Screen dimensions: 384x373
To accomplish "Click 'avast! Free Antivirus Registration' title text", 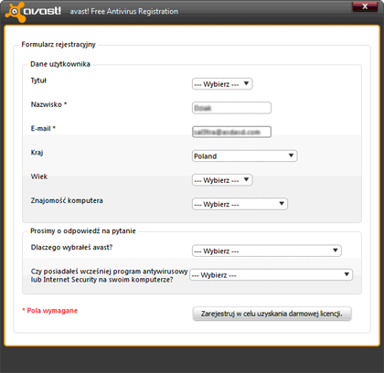I will tap(124, 12).
